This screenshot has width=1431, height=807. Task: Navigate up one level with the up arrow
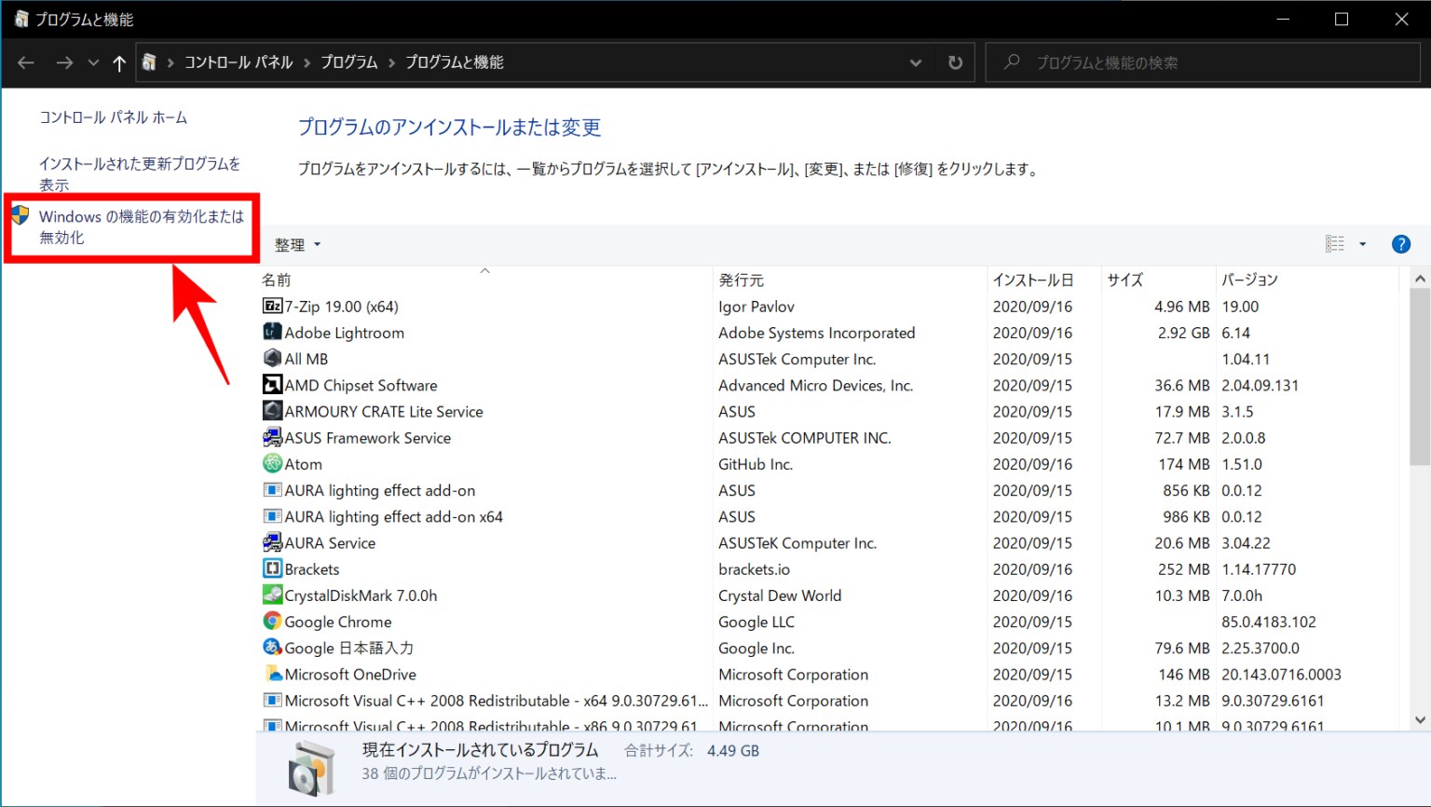(117, 62)
